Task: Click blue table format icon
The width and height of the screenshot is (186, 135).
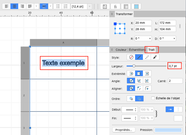Action: tap(136, 6)
